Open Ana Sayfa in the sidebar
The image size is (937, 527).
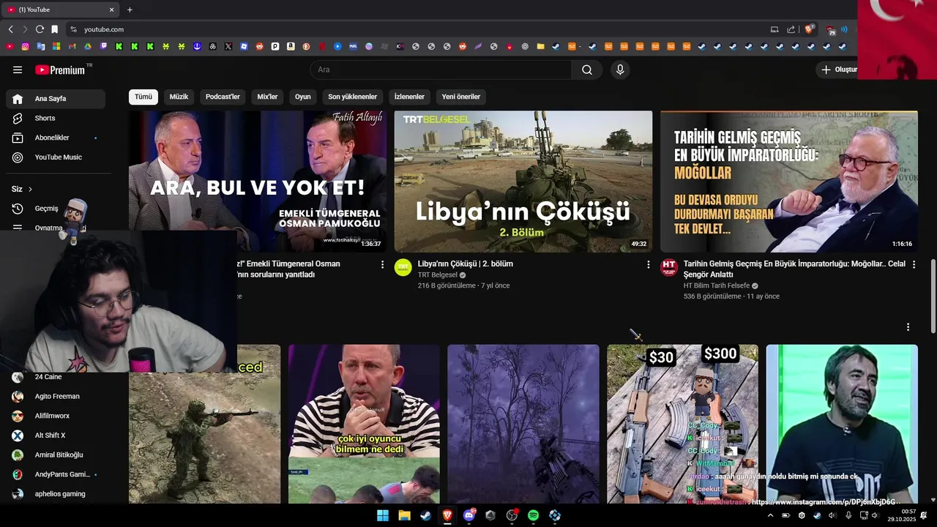click(56, 99)
